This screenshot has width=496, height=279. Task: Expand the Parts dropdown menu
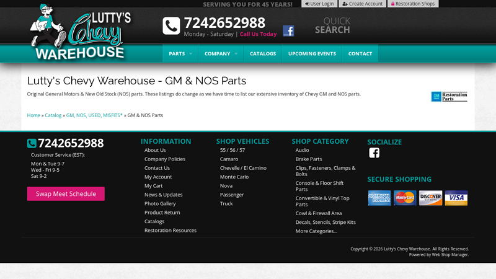click(180, 54)
